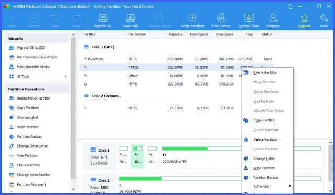Open the Wipe Disk tool
The width and height of the screenshot is (335, 195).
pos(130,20)
